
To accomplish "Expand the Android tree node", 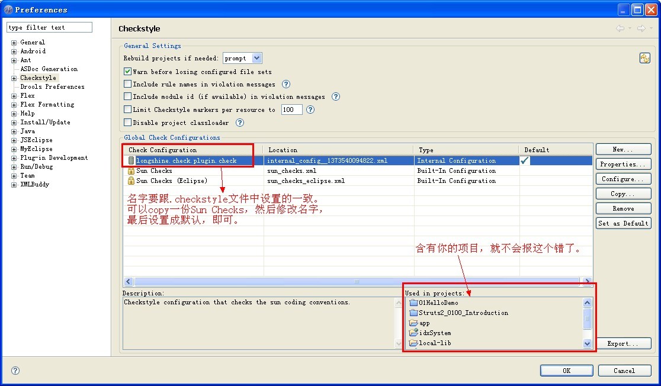I will (14, 52).
